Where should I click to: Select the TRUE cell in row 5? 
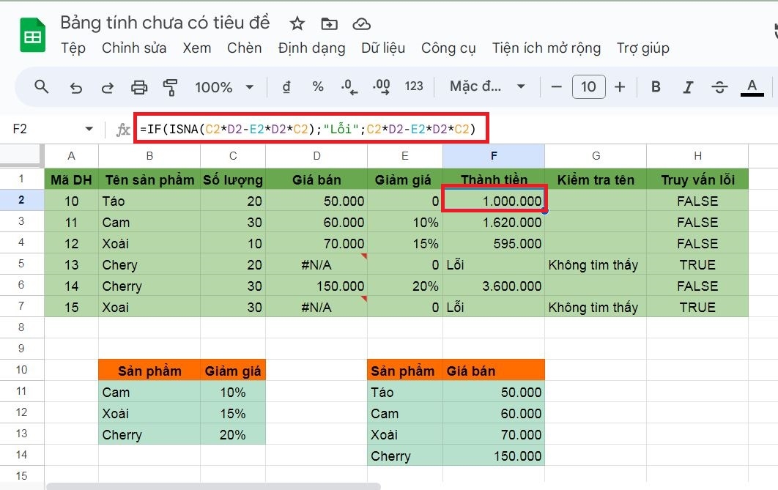click(x=697, y=264)
